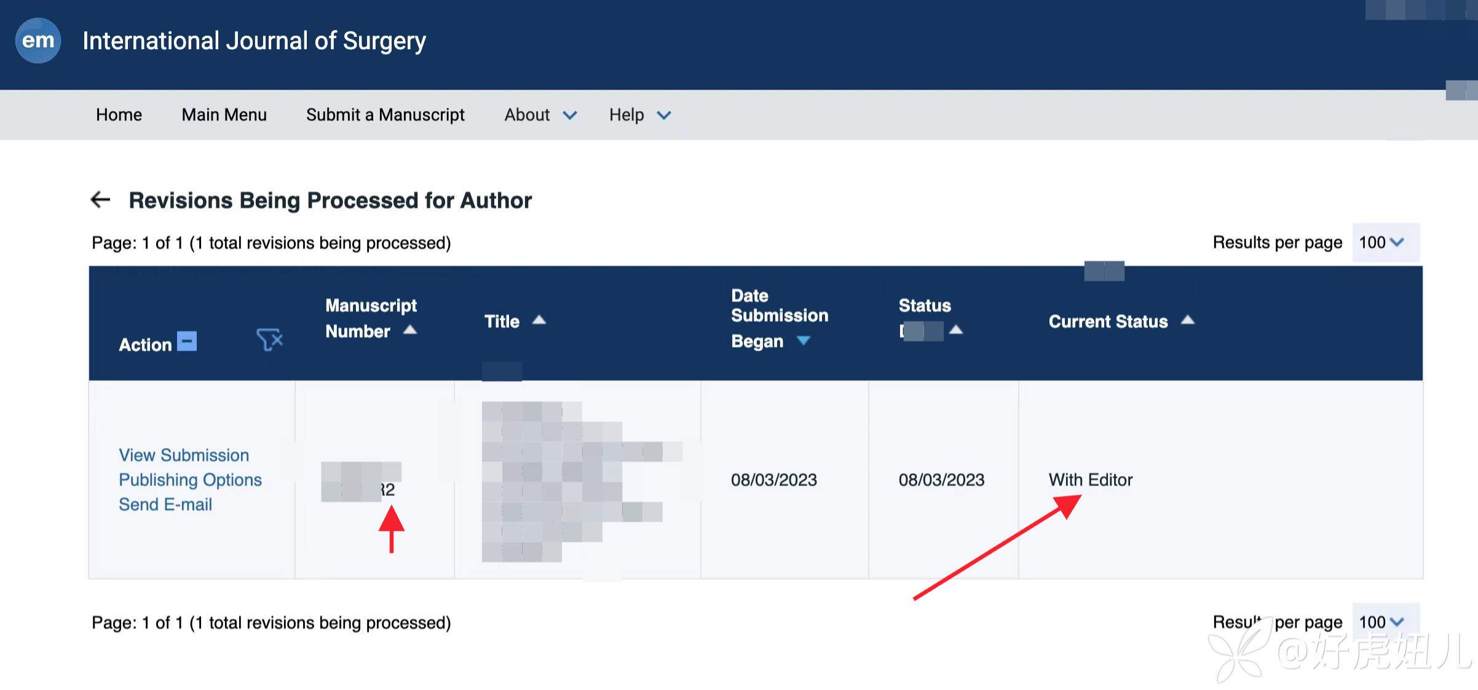Expand the About menu chevron
The image size is (1478, 690).
[570, 116]
